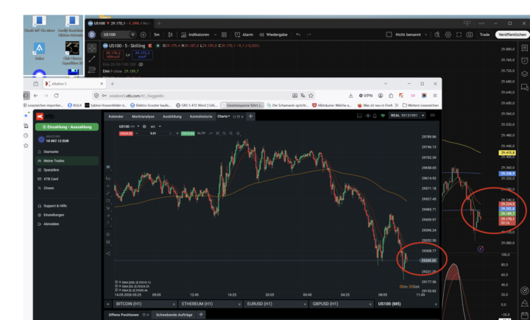The width and height of the screenshot is (530, 320).
Task: Open indicator templates grid icon in TradingView
Action: [224, 35]
